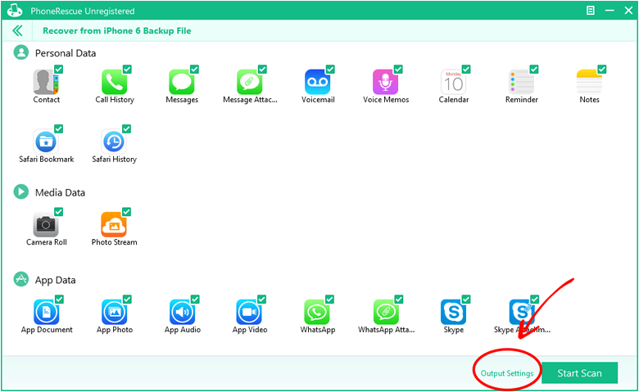Disable the Notes checkbox
The width and height of the screenshot is (639, 392).
pyautogui.click(x=602, y=70)
